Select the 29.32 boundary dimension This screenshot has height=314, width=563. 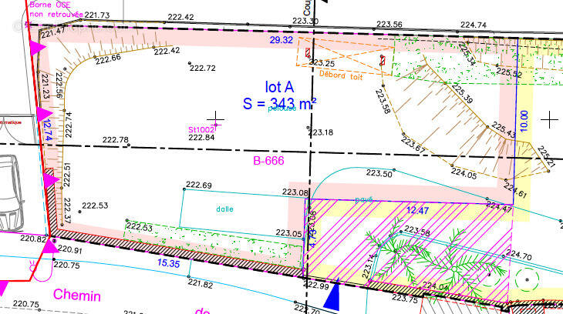point(280,39)
